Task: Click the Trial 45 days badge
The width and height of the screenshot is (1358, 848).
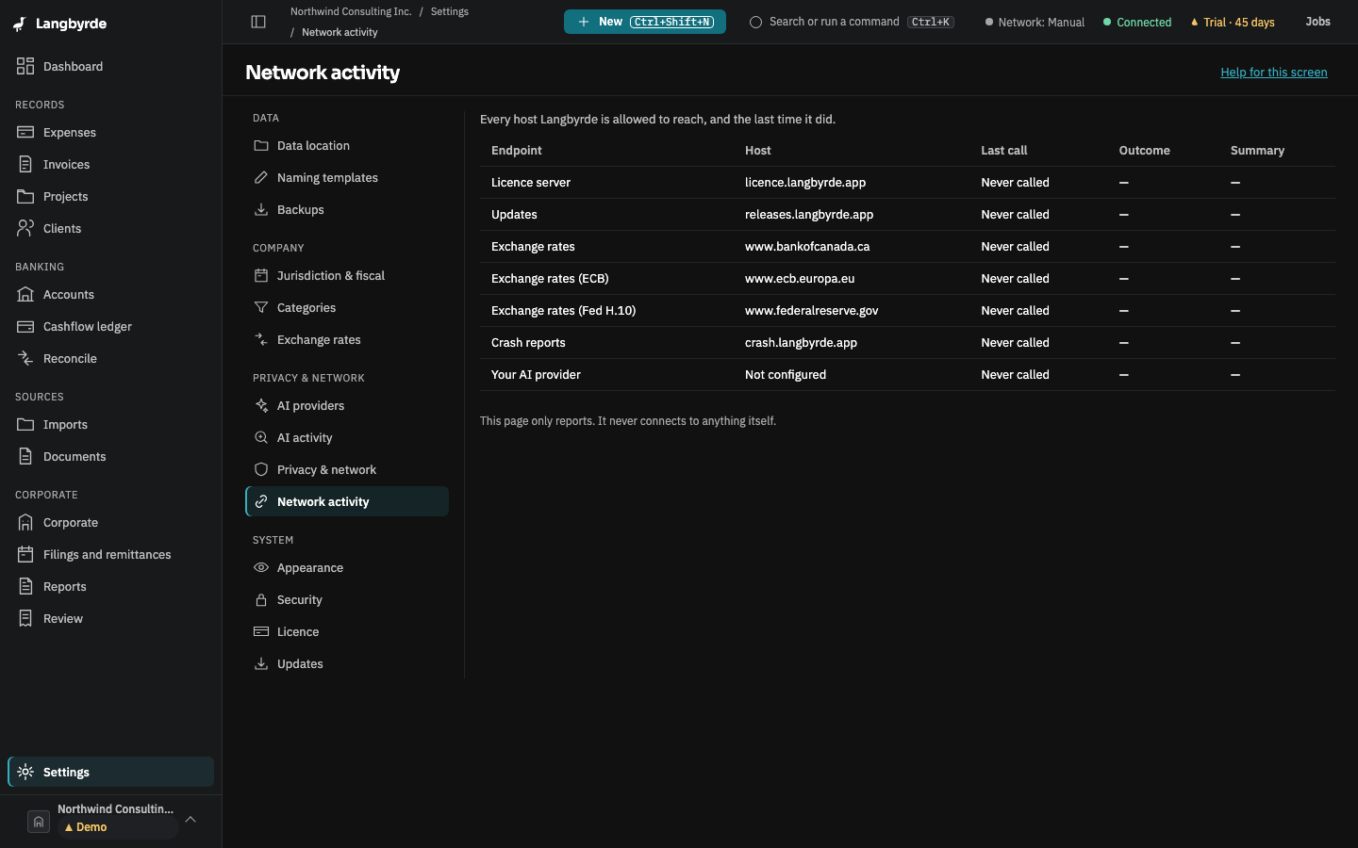Action: pyautogui.click(x=1233, y=22)
